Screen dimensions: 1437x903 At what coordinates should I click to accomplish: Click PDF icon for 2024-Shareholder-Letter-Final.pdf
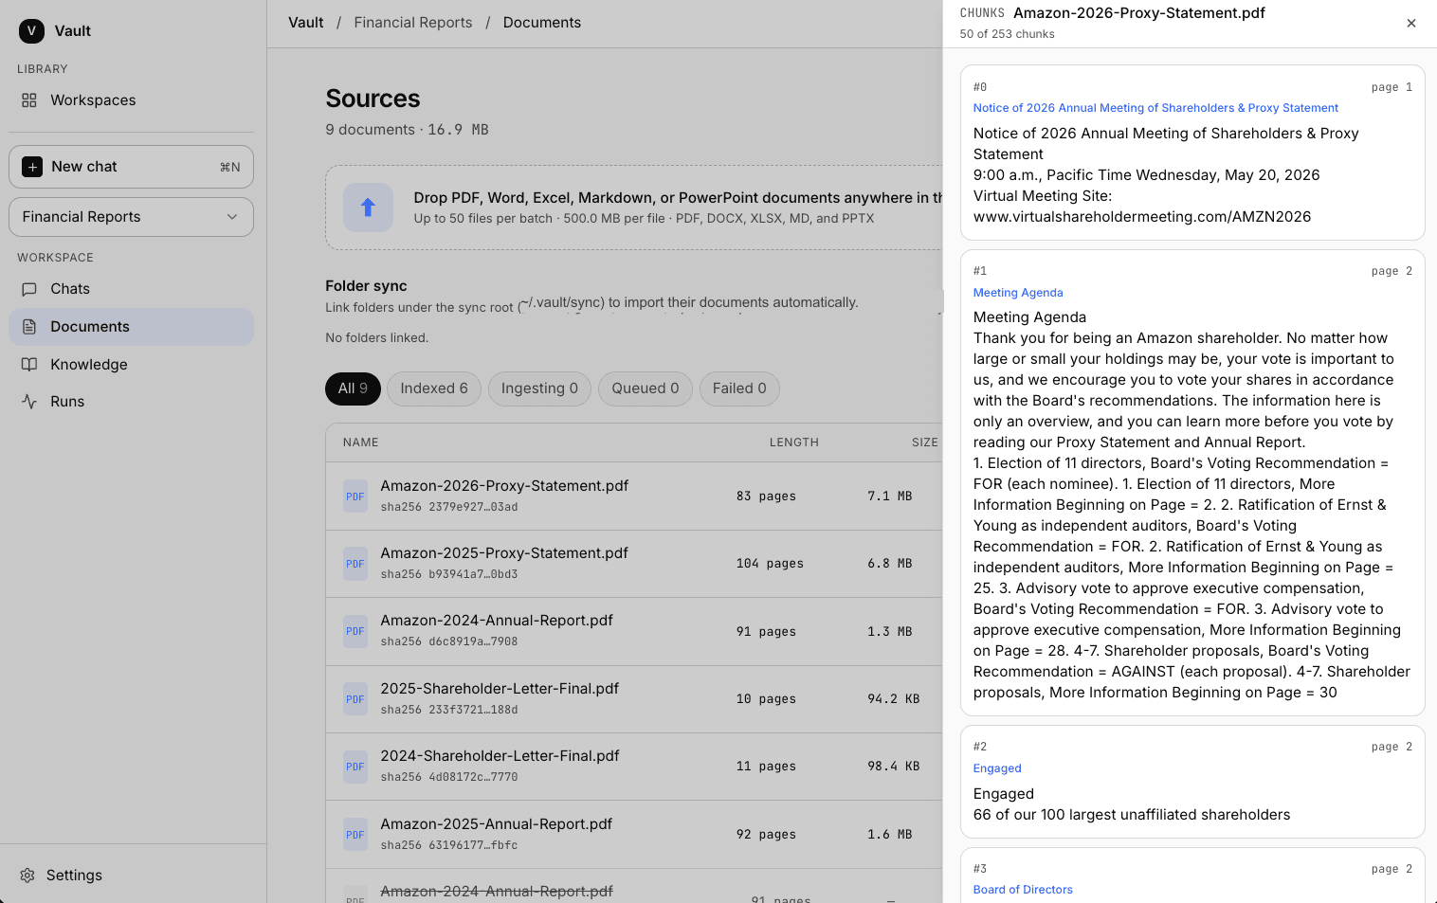[355, 767]
